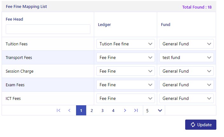Select page 2 in pagination
The width and height of the screenshot is (224, 137).
tap(92, 110)
